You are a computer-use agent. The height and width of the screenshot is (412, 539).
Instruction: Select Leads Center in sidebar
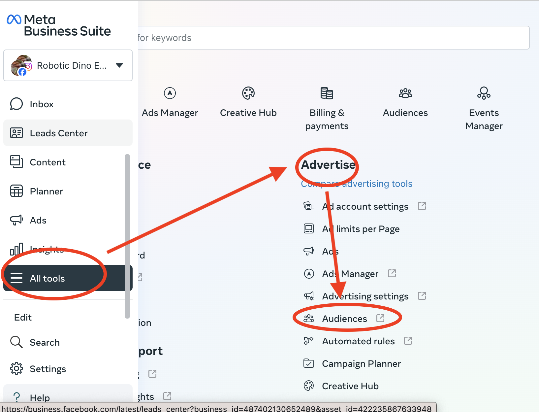(58, 133)
